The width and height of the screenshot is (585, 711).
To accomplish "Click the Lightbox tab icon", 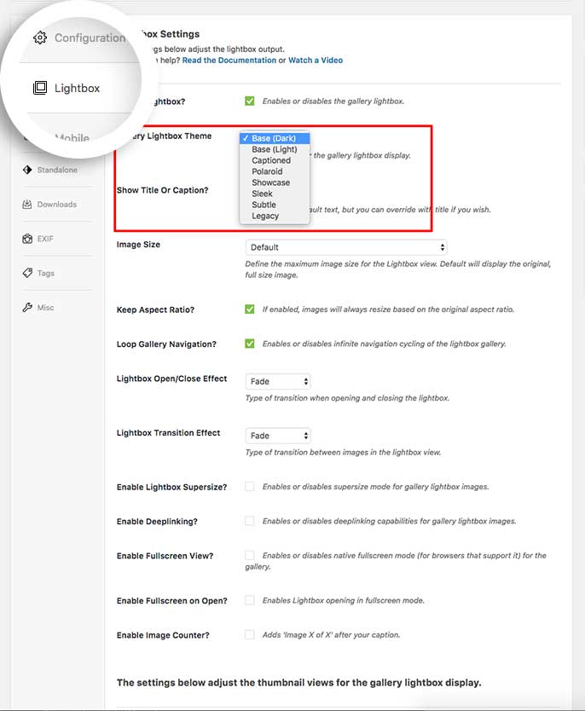I will coord(39,88).
